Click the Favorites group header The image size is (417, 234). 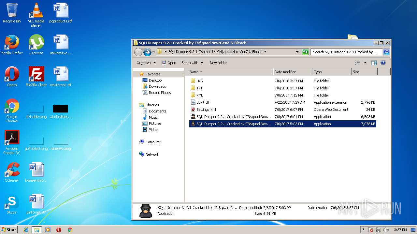pos(153,74)
